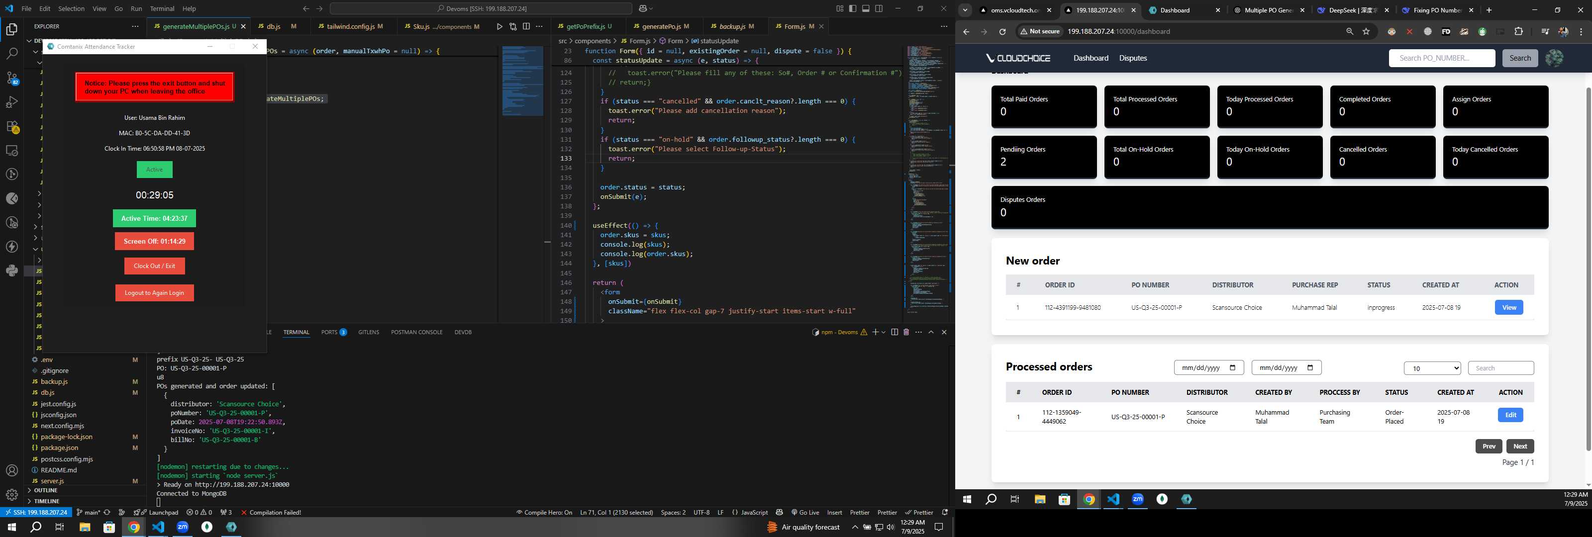This screenshot has width=1592, height=537.
Task: Open Chrome's tab search dropdown arrow
Action: click(x=965, y=10)
